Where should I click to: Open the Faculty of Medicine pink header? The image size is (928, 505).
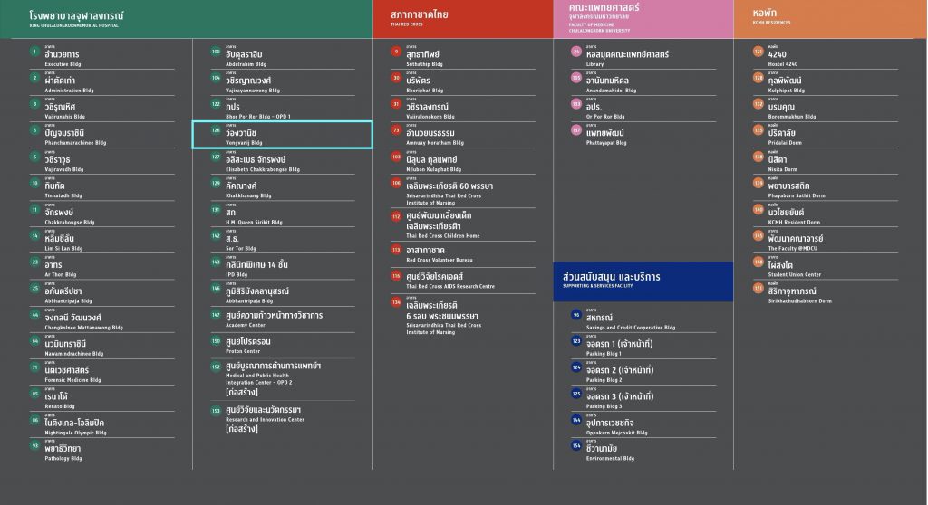point(643,19)
